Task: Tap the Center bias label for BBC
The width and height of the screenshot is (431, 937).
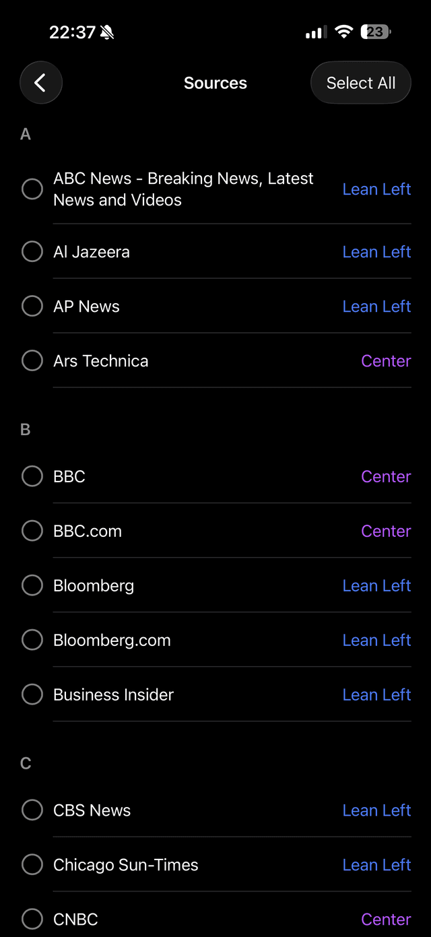Action: coord(386,476)
